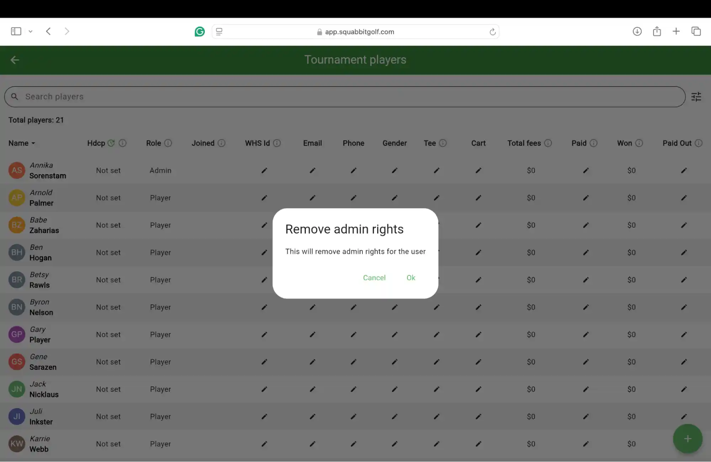Viewport: 711px width, 462px height.
Task: Toggle the Safari sidebar panel
Action: tap(16, 32)
